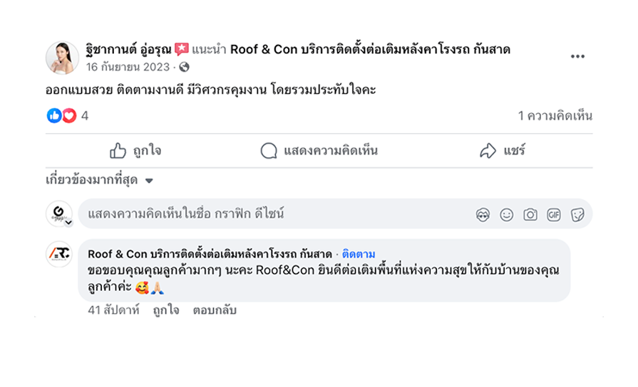Switch commenting identity via avatar dropdown arrow
The image size is (638, 387).
(x=68, y=223)
